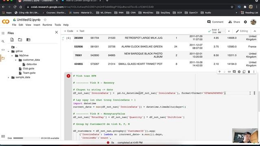Open the Insert menu

pyautogui.click(x=37, y=25)
